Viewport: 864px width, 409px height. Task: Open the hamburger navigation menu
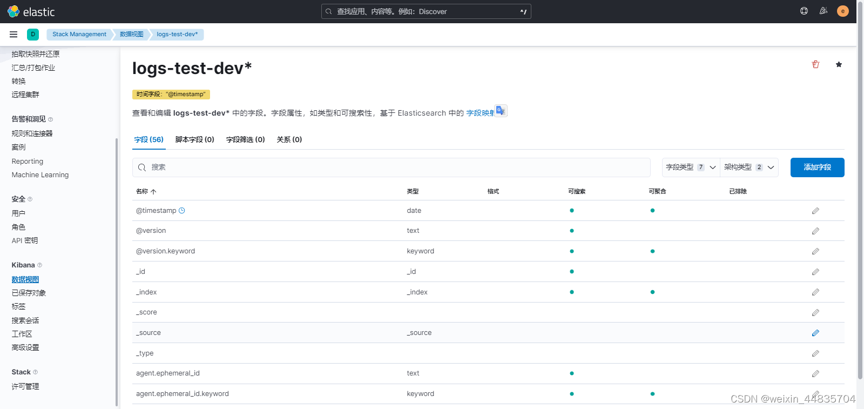(x=13, y=34)
